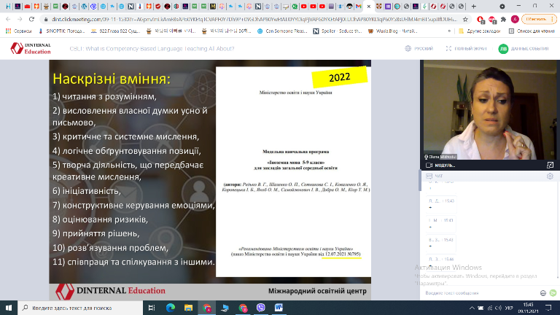Screen dimensions: 560x315
Task: Show hidden system tray icons chevron
Action: coord(472,308)
